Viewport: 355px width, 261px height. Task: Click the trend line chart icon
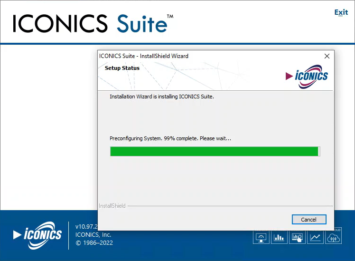pyautogui.click(x=315, y=237)
